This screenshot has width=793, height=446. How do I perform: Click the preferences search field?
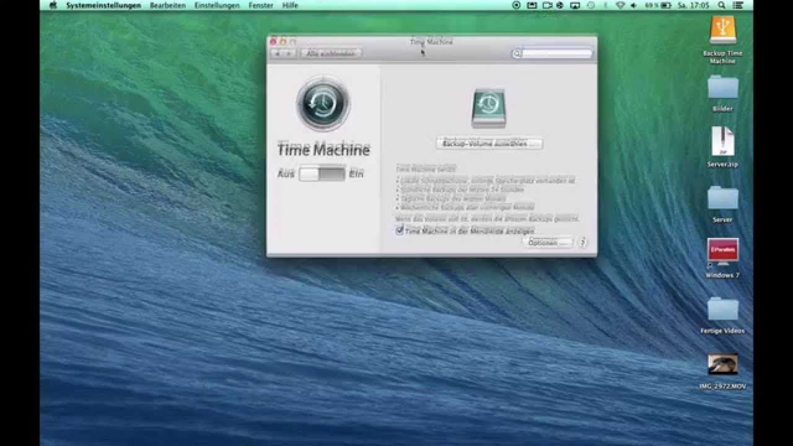[x=552, y=54]
